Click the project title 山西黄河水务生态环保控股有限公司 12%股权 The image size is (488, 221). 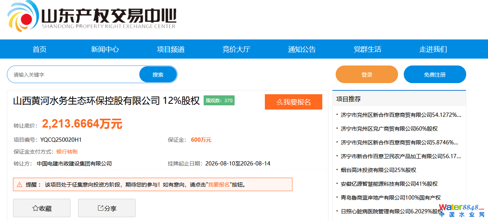[106, 101]
